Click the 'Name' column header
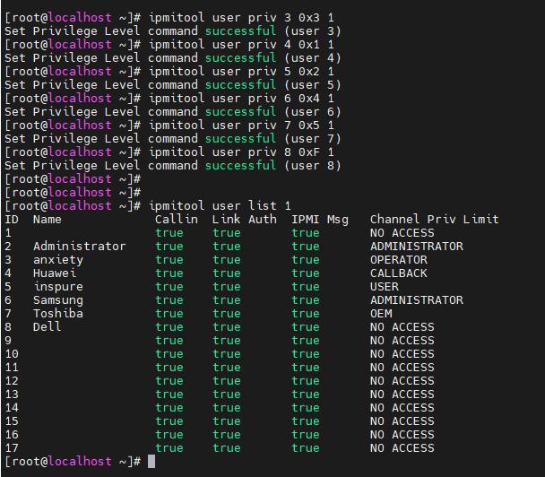This screenshot has height=477, width=545. click(x=48, y=220)
